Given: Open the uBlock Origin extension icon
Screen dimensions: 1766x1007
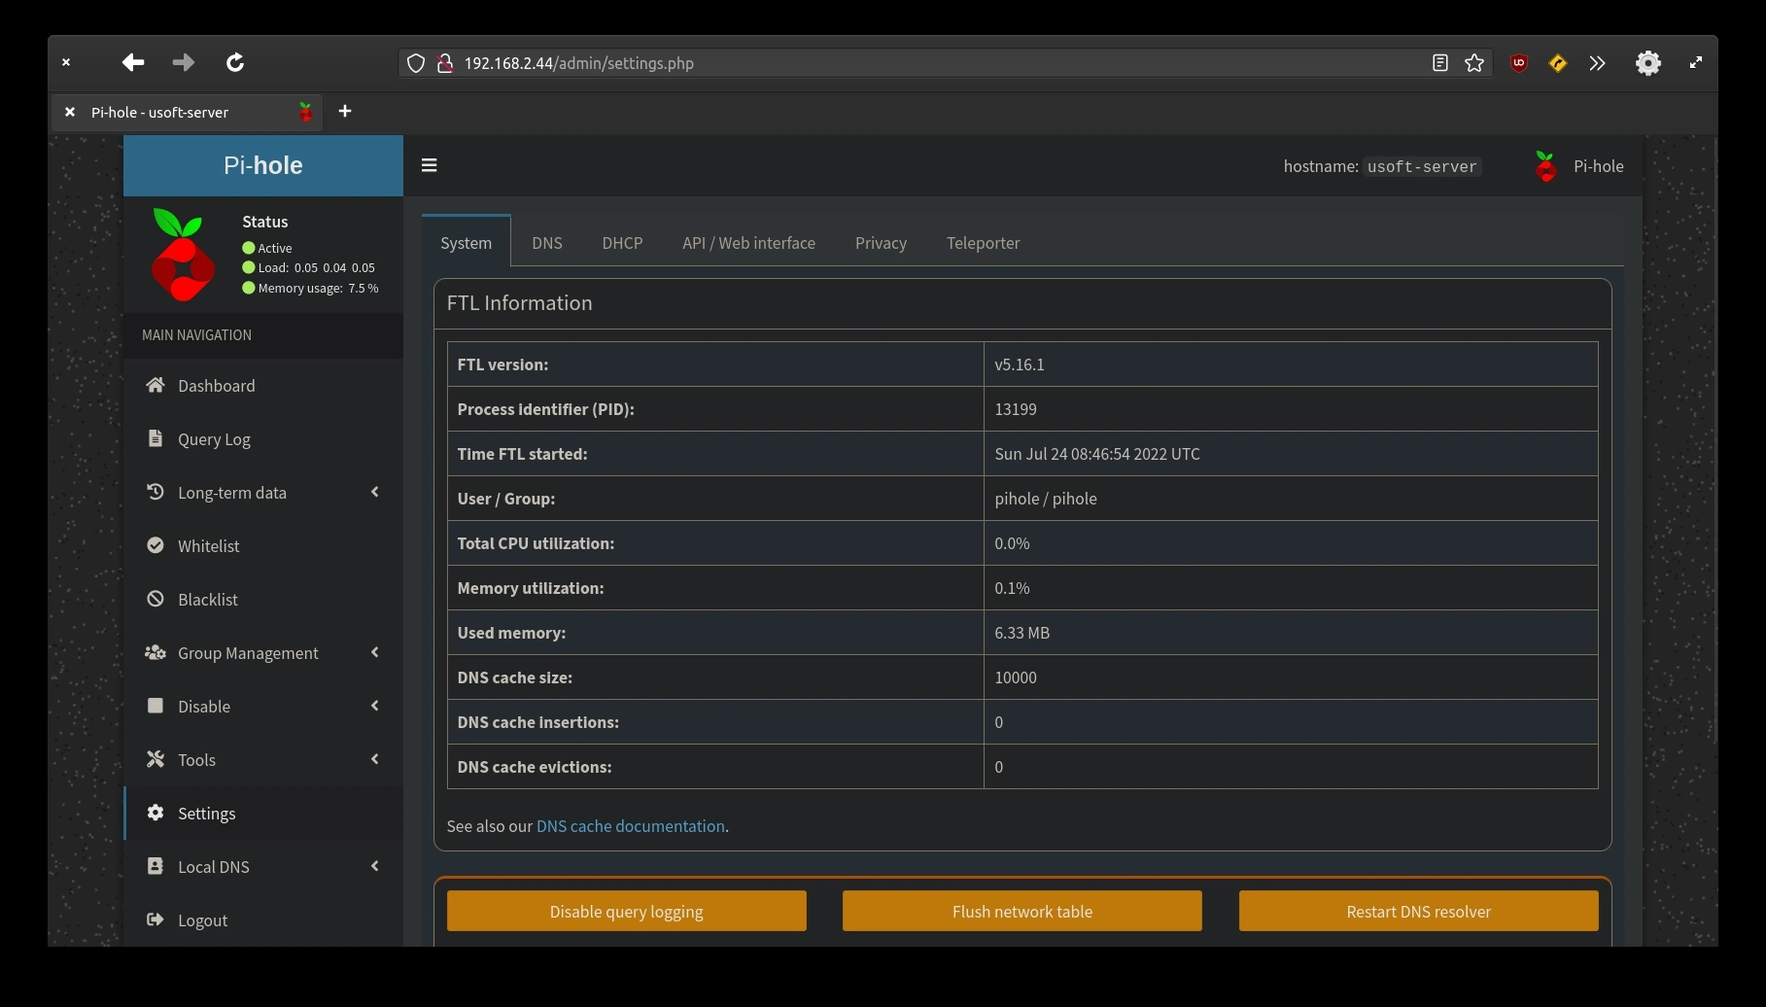Looking at the screenshot, I should pos(1518,63).
